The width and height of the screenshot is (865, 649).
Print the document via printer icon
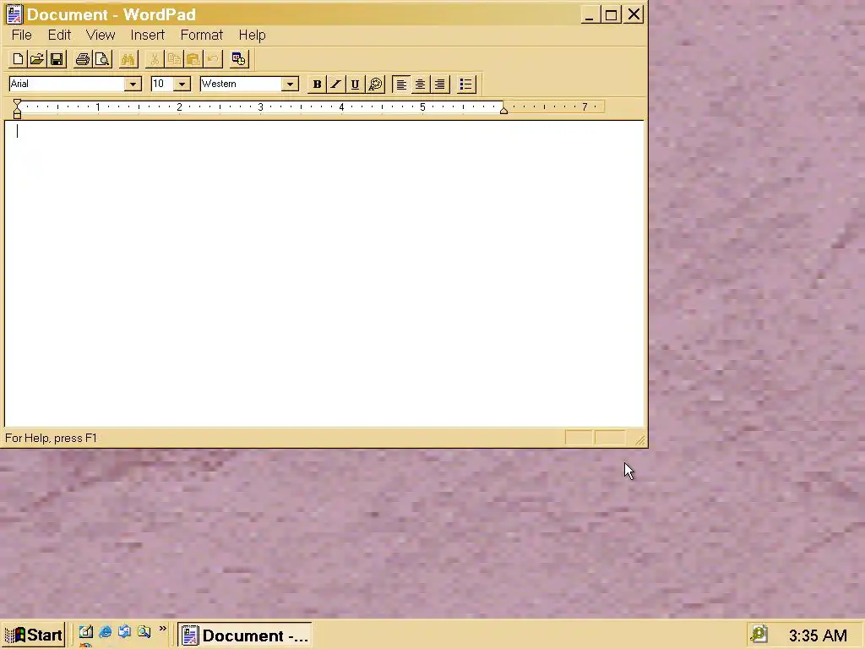pos(83,59)
